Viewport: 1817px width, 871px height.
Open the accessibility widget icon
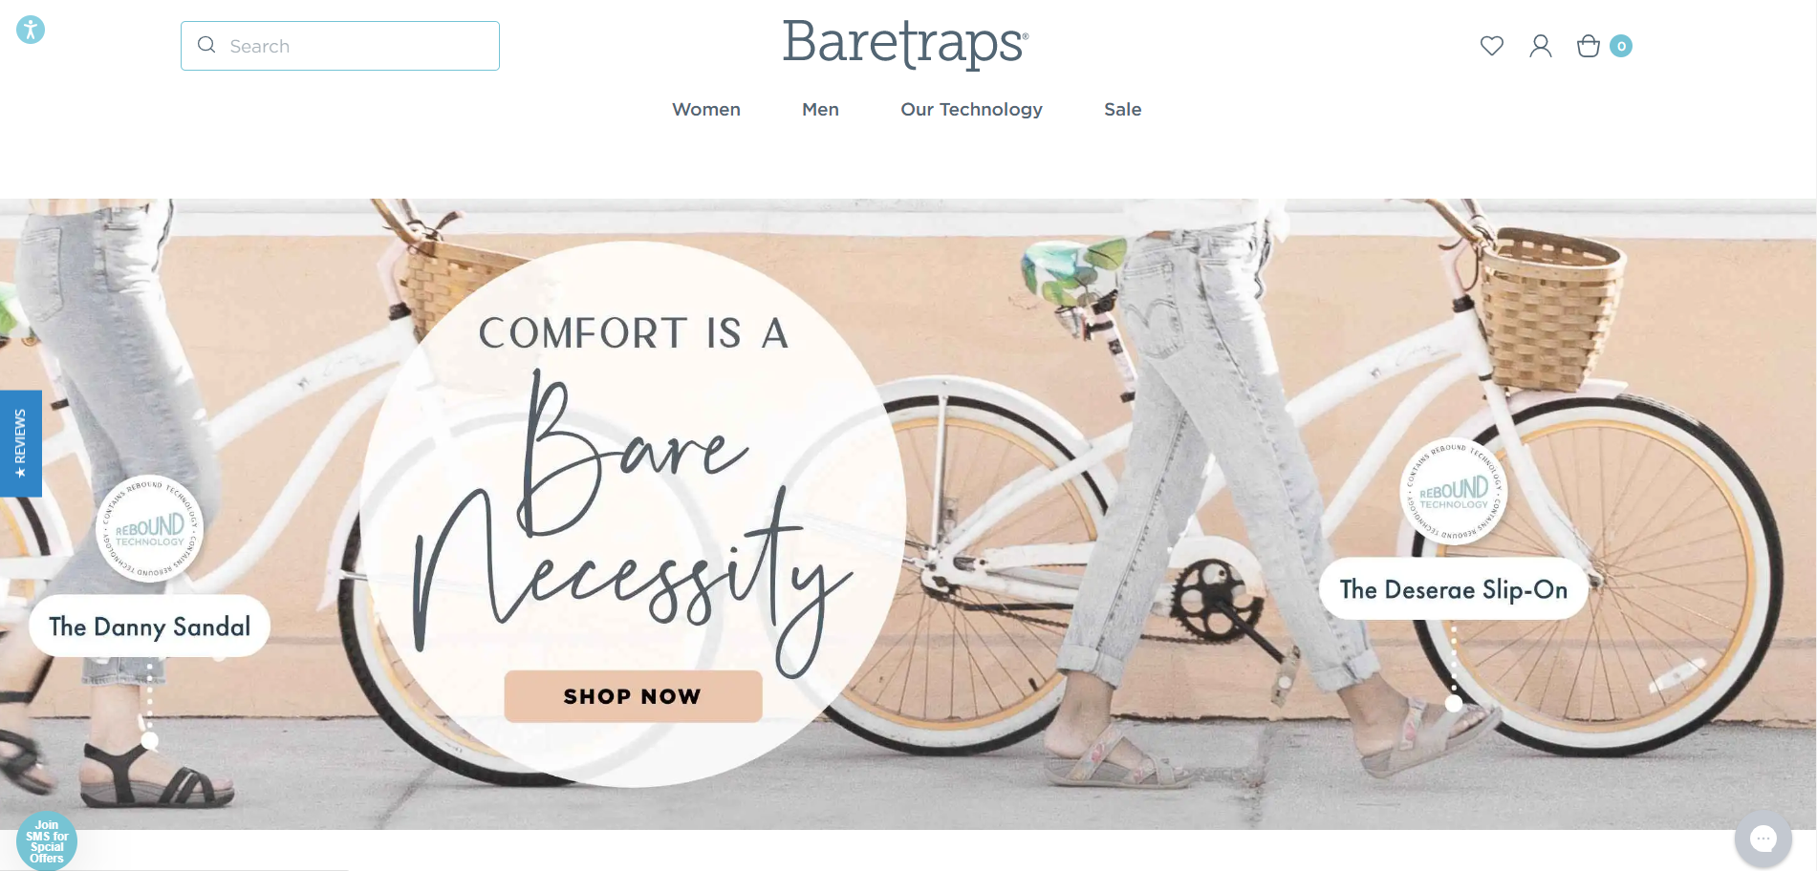click(31, 30)
